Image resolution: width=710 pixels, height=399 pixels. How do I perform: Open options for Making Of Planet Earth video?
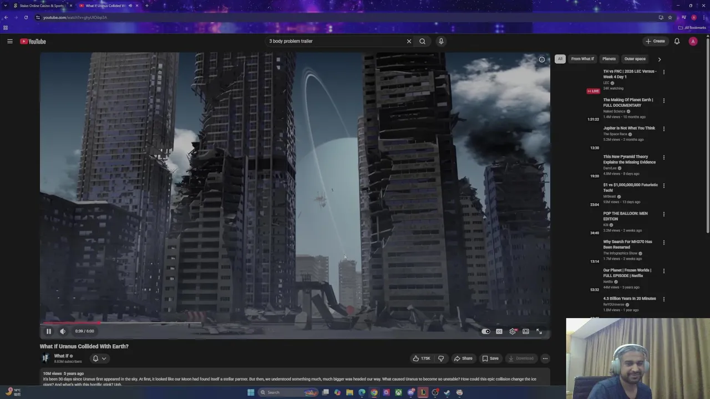[663, 100]
